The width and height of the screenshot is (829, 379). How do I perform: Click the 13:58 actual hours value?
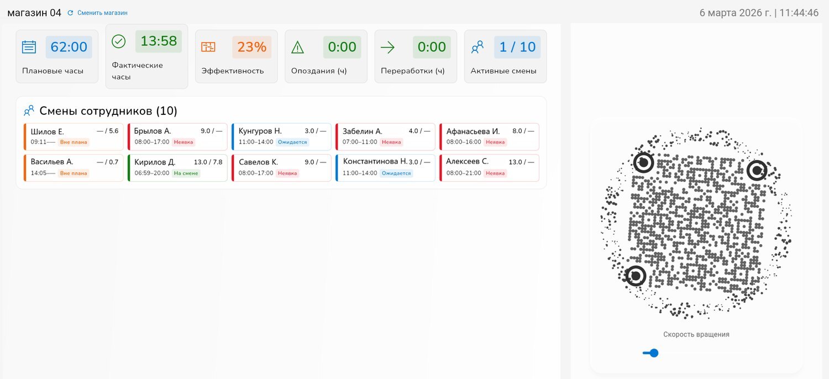(x=159, y=41)
